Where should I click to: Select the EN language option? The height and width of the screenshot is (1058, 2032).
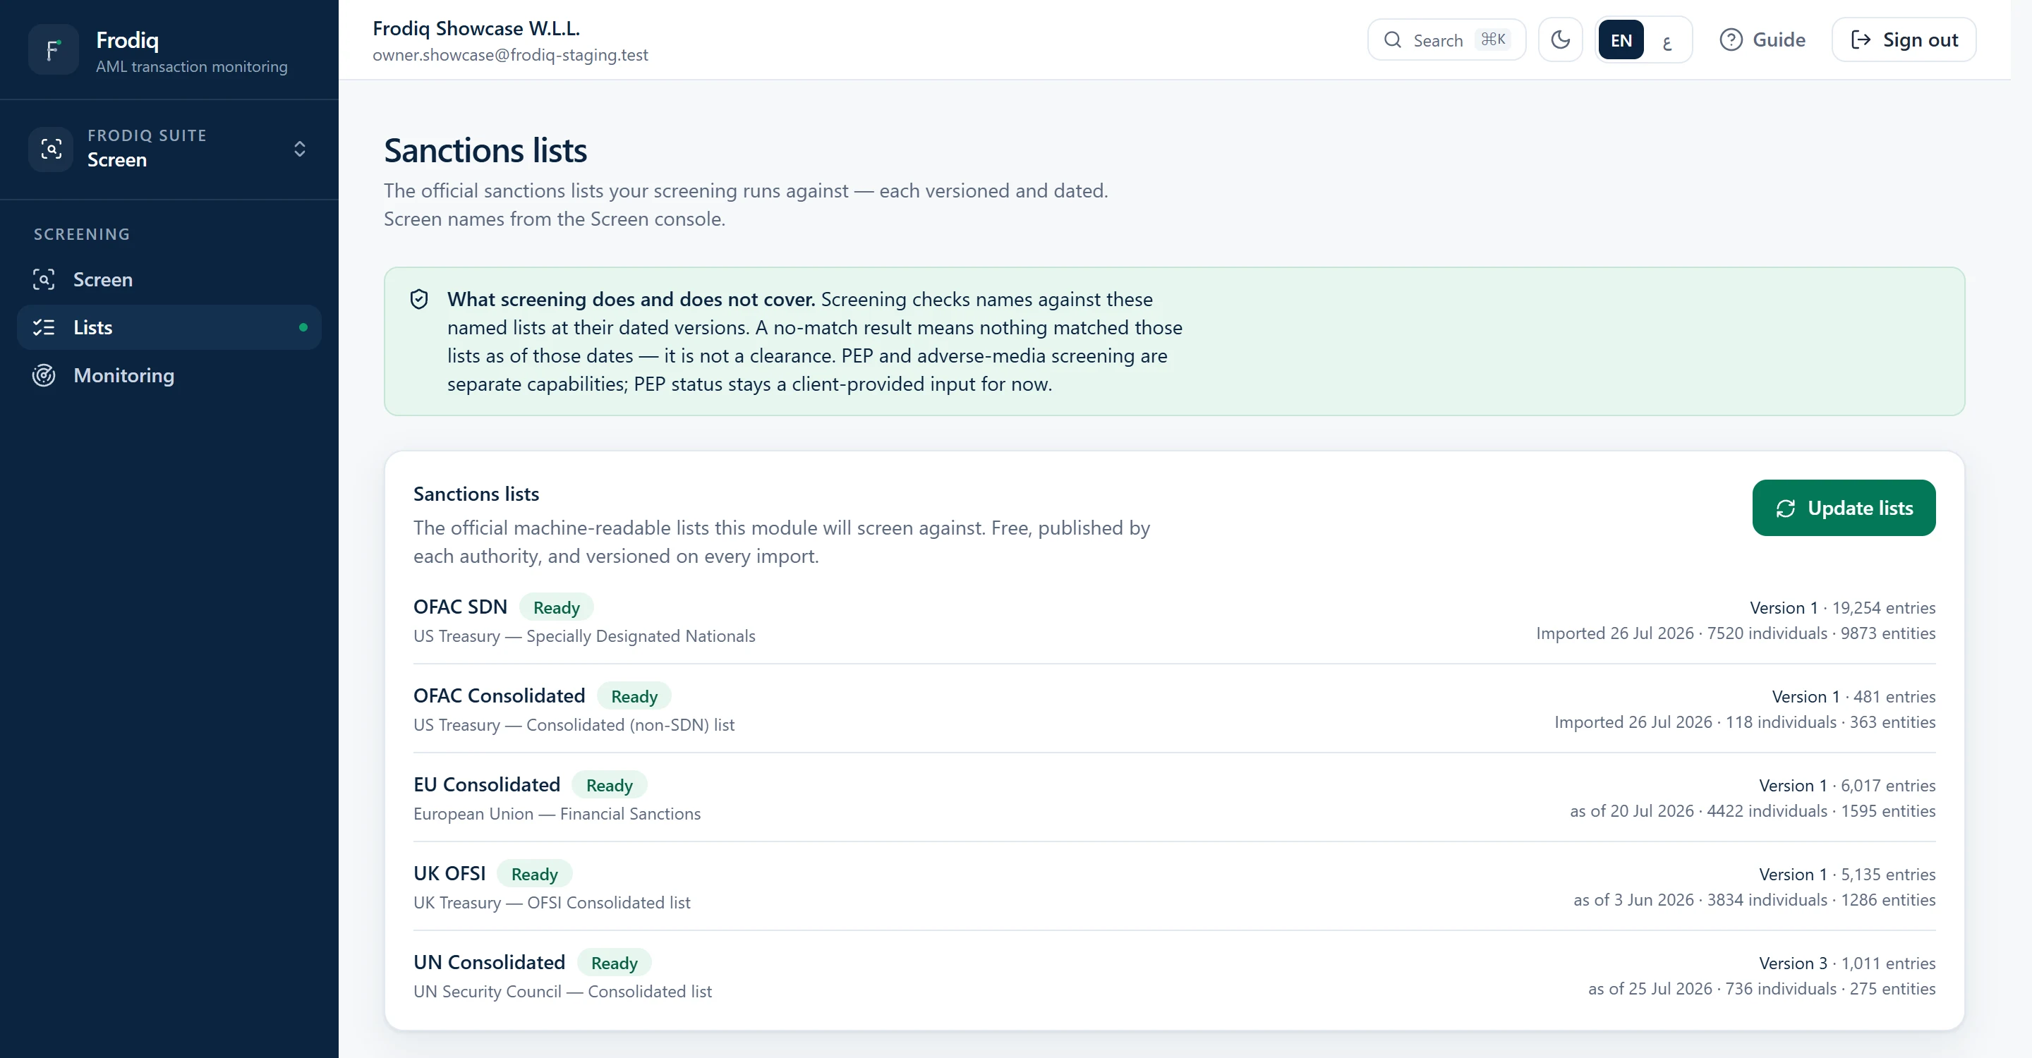click(x=1621, y=40)
